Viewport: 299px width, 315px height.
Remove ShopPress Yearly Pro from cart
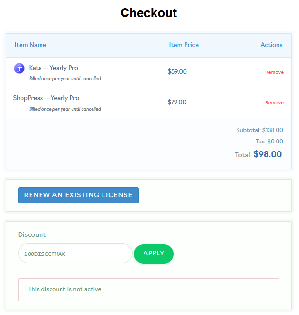274,103
